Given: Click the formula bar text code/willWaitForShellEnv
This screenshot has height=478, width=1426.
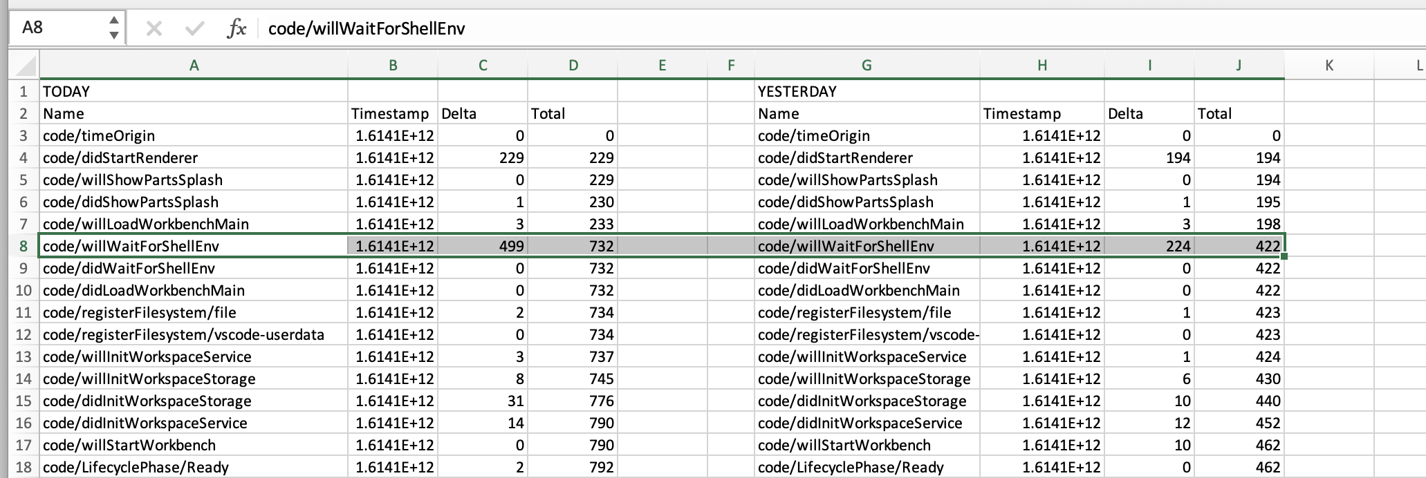Looking at the screenshot, I should pos(367,28).
